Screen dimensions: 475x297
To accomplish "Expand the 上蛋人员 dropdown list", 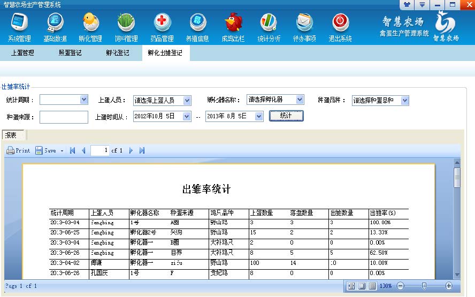I will [187, 100].
